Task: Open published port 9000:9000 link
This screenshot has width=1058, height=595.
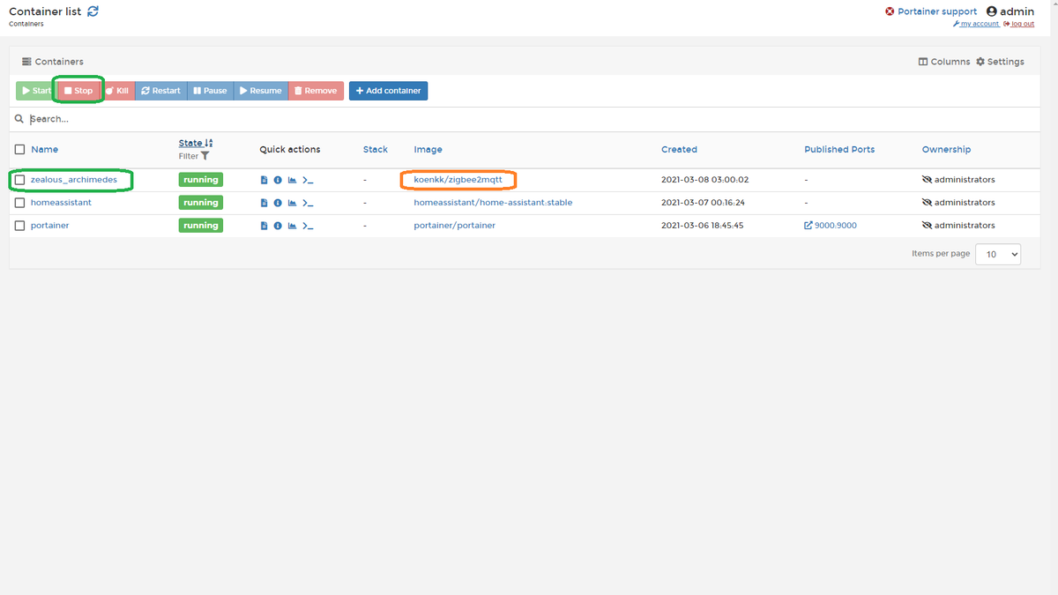Action: tap(831, 226)
